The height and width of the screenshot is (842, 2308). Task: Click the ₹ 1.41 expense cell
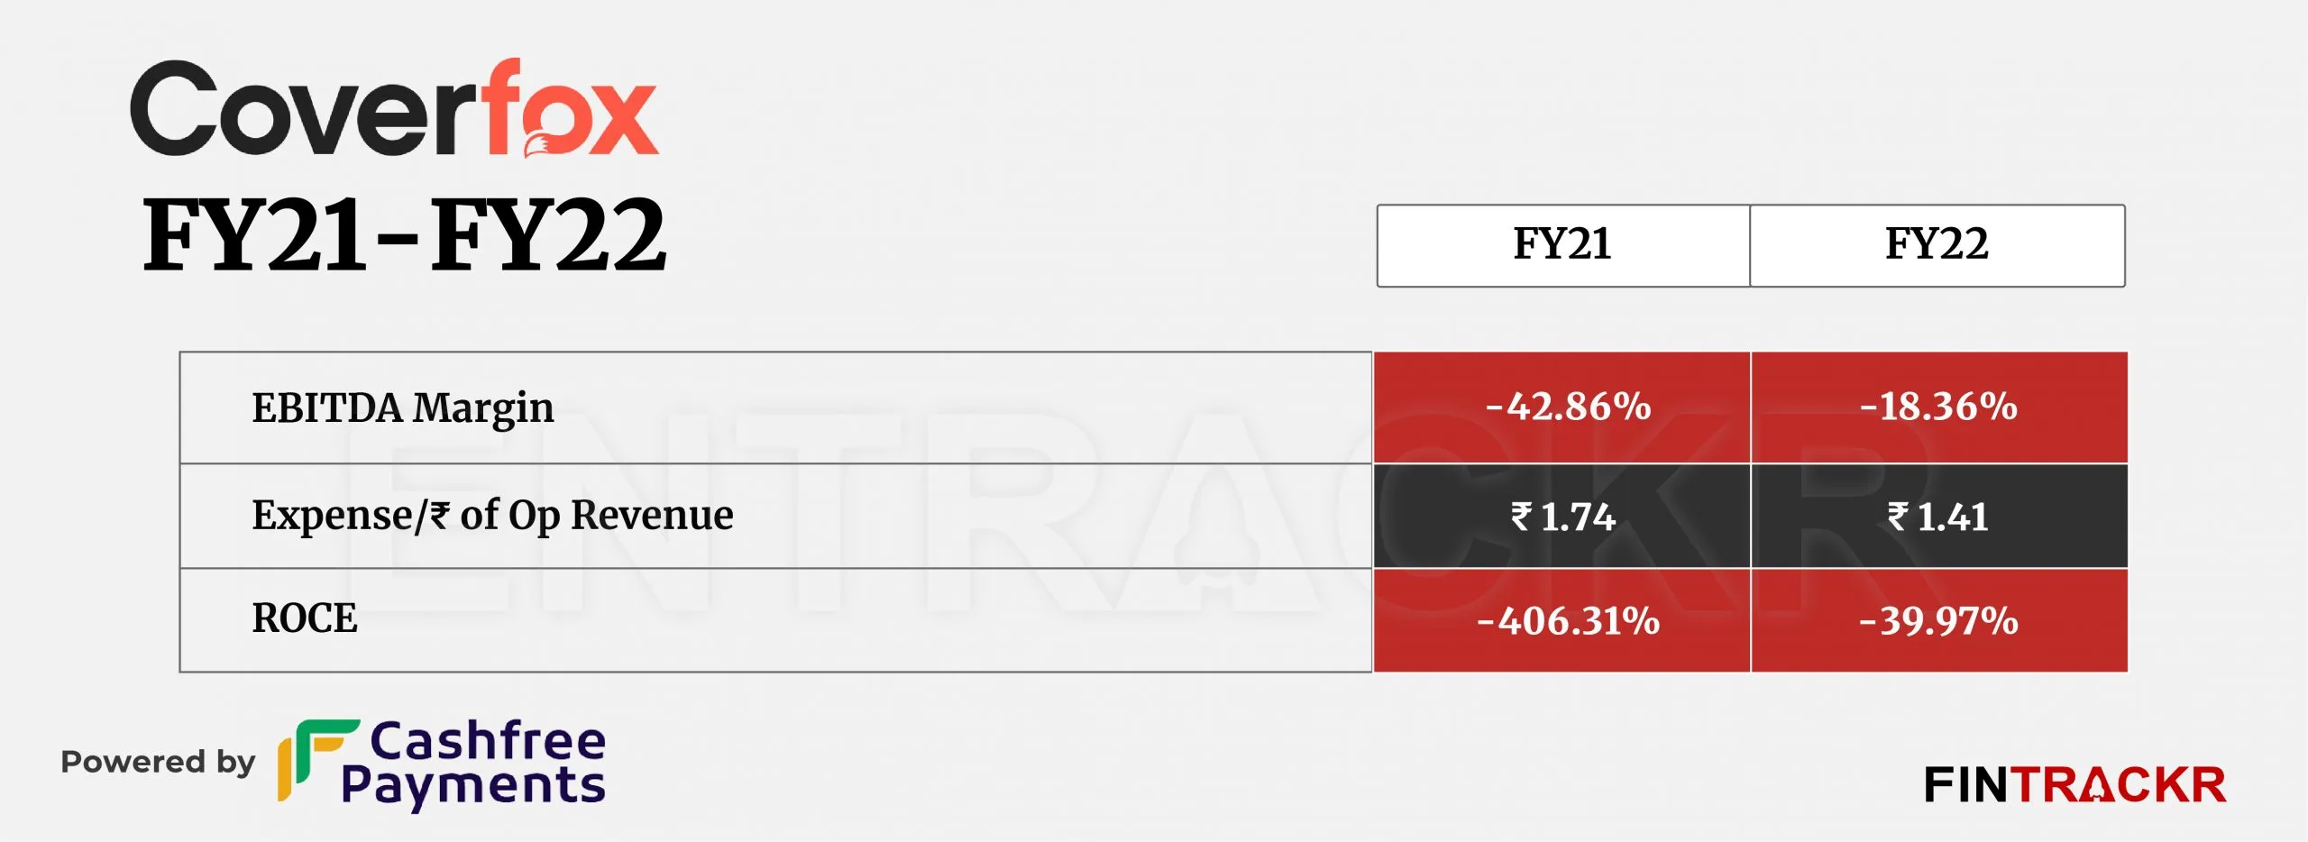point(1938,517)
